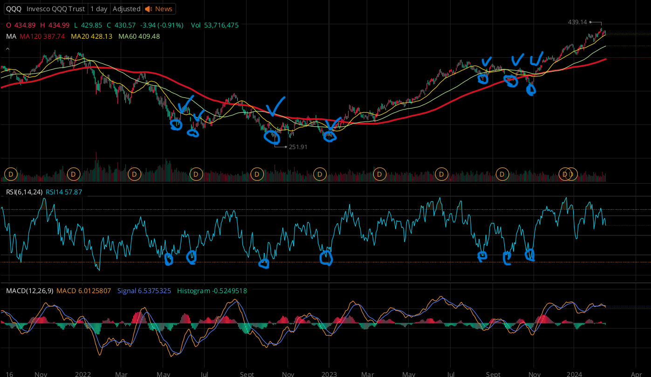Select the MA20 428.13 legend entry
The image size is (651, 377).
coord(91,36)
